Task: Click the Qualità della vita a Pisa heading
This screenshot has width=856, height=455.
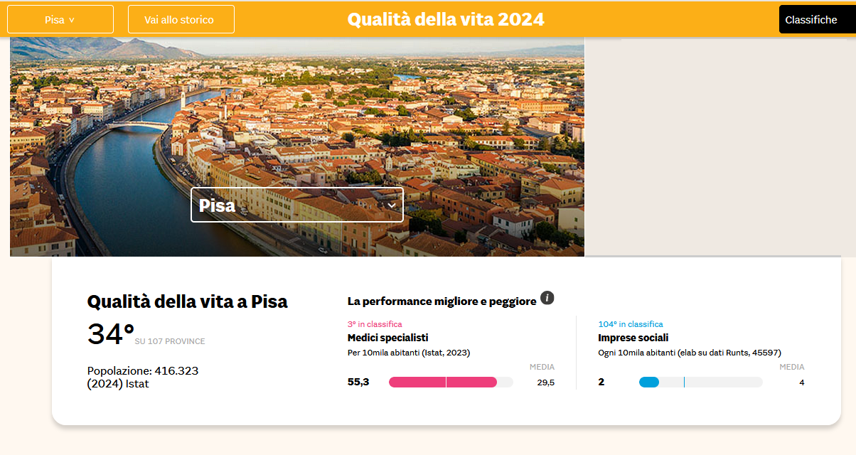Action: pos(187,301)
